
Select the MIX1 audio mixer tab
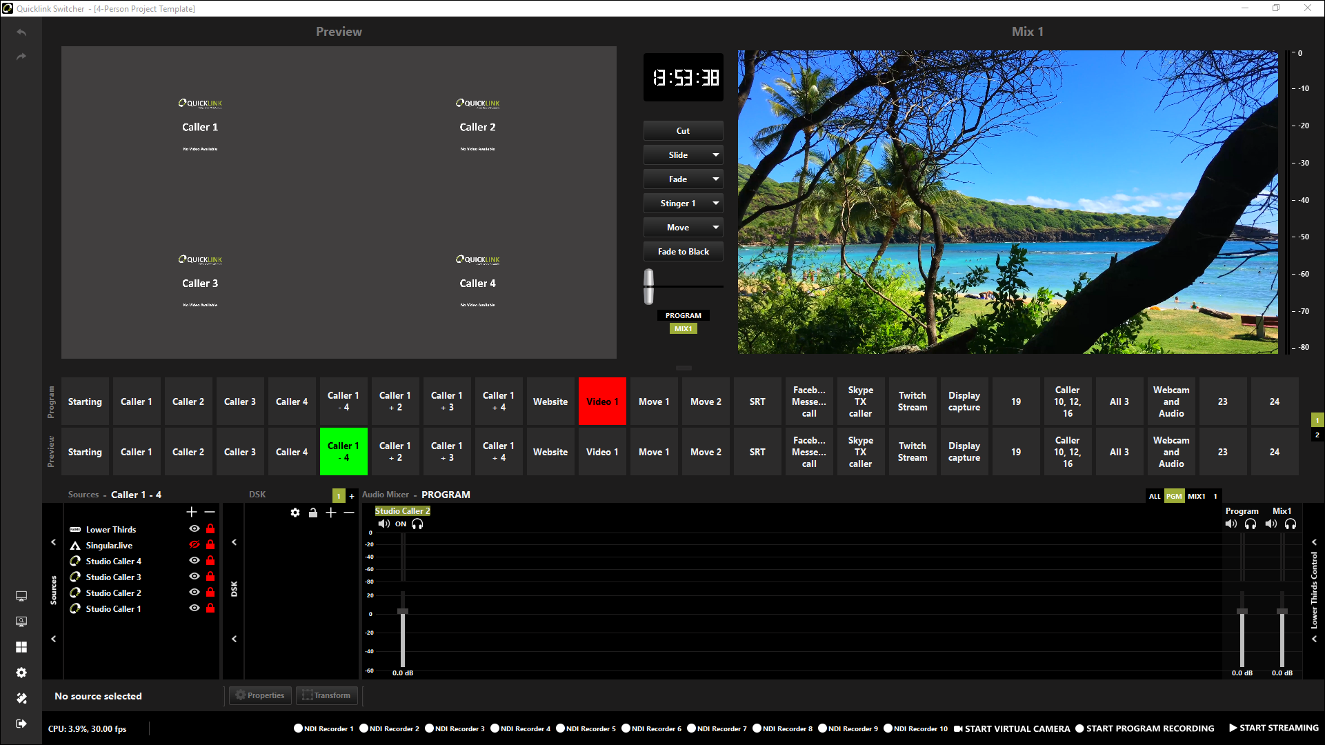click(x=1197, y=496)
